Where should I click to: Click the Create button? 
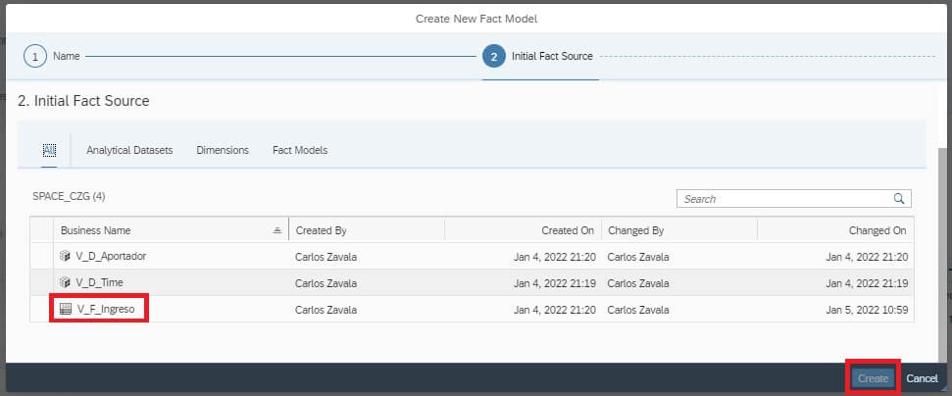pos(873,378)
